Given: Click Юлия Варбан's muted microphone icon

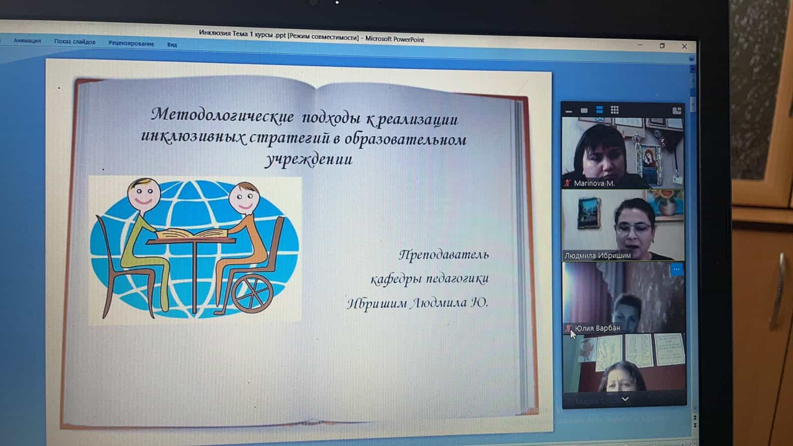Looking at the screenshot, I should (x=568, y=328).
